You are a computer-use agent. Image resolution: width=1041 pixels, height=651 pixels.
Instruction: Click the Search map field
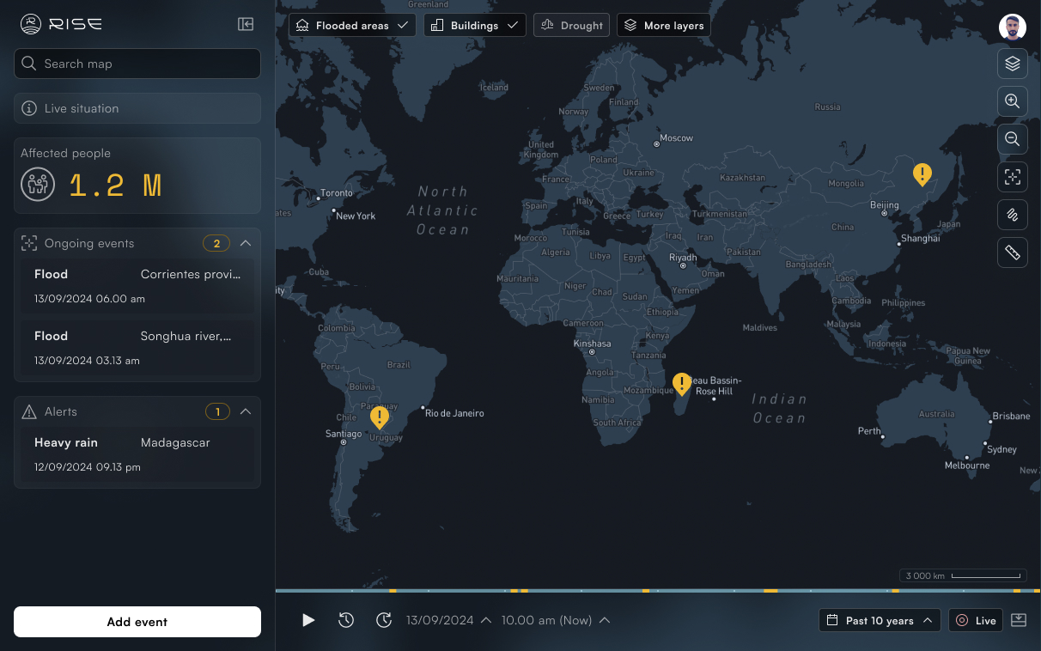coord(137,63)
